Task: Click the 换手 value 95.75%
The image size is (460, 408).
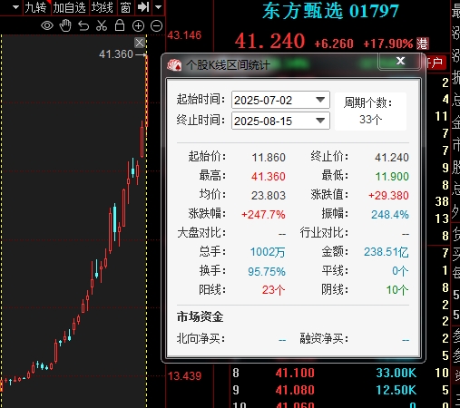Action: click(x=267, y=271)
